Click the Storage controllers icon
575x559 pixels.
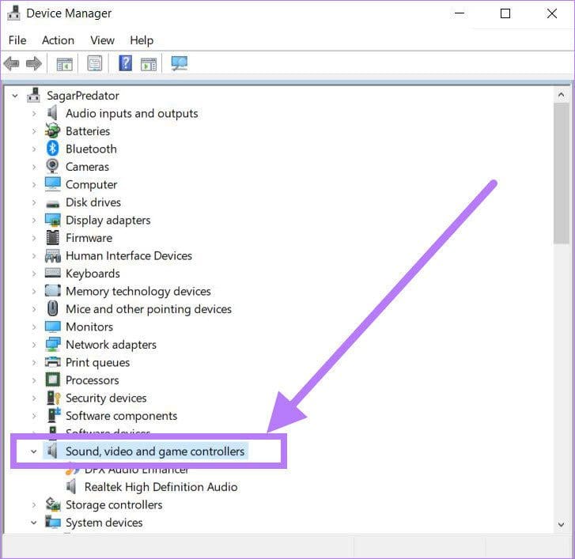(53, 504)
